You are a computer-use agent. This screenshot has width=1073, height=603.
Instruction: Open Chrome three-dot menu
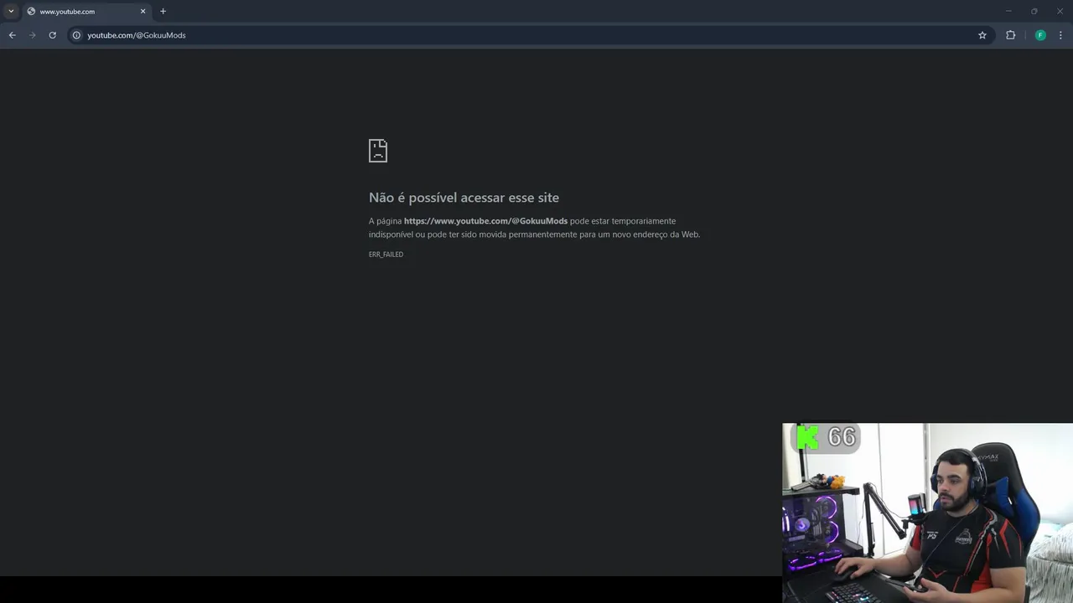(x=1060, y=35)
